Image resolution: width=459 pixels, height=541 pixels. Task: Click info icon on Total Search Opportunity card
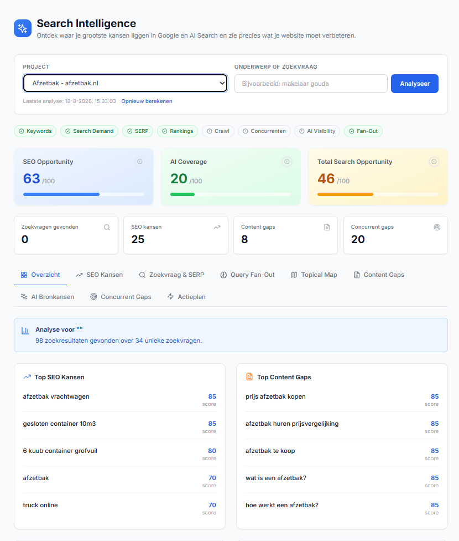[434, 162]
